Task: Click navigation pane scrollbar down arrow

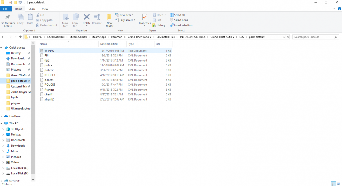Action: point(33,180)
